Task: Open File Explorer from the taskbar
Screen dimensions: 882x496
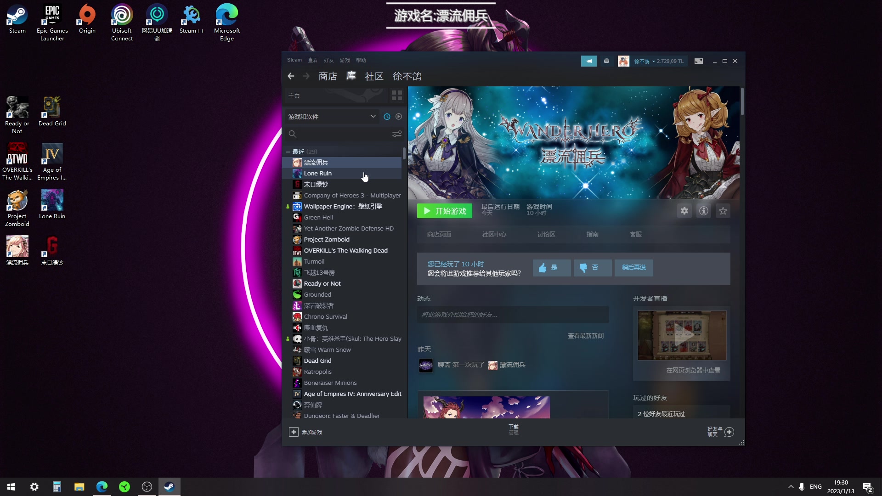Action: 79,487
